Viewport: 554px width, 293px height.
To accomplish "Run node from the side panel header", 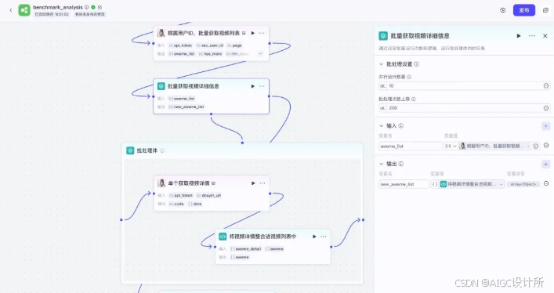I will pyautogui.click(x=519, y=36).
